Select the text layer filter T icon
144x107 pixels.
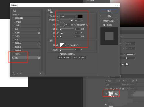(126, 81)
